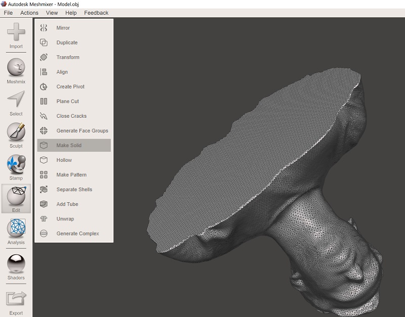Open the File menu
Image resolution: width=405 pixels, height=317 pixels.
click(x=8, y=13)
